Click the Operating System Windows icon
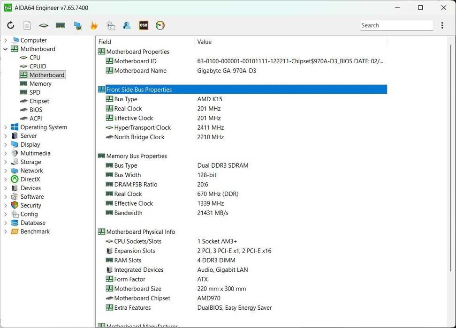Screen dimensions: 456x328 pyautogui.click(x=15, y=127)
